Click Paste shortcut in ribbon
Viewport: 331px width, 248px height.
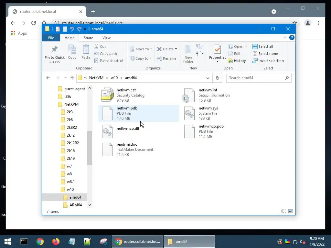pos(109,61)
